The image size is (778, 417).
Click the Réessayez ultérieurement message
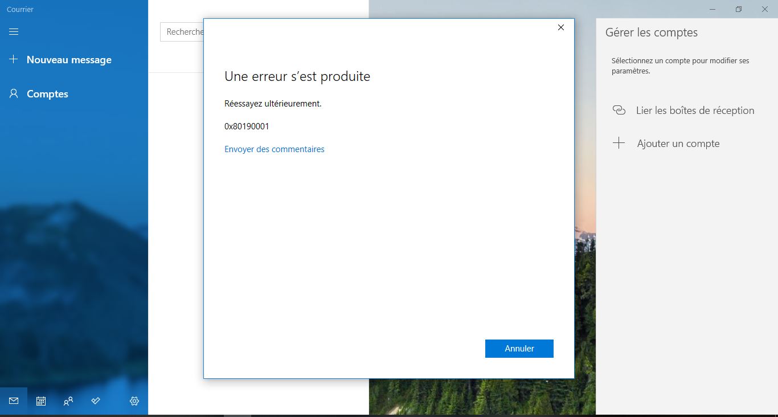[273, 104]
